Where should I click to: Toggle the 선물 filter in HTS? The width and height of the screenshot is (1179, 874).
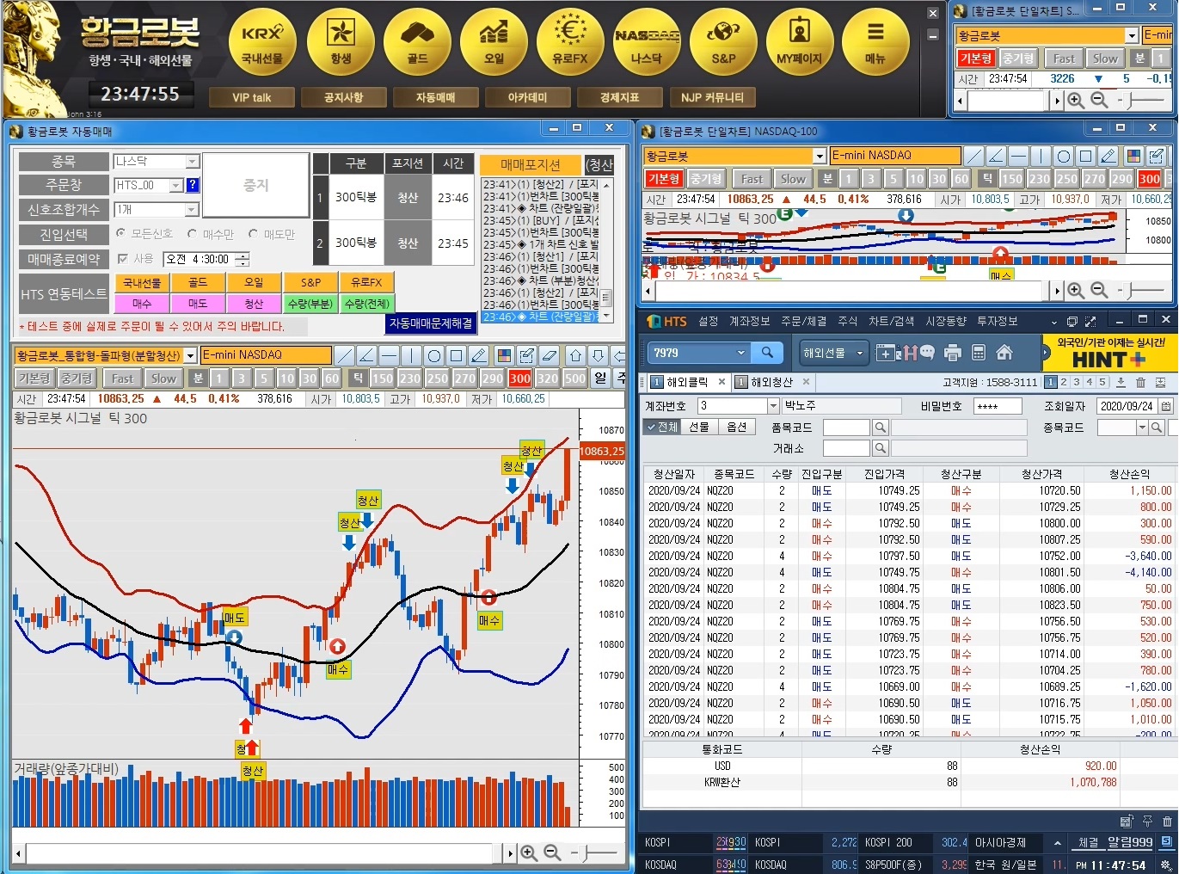(699, 427)
